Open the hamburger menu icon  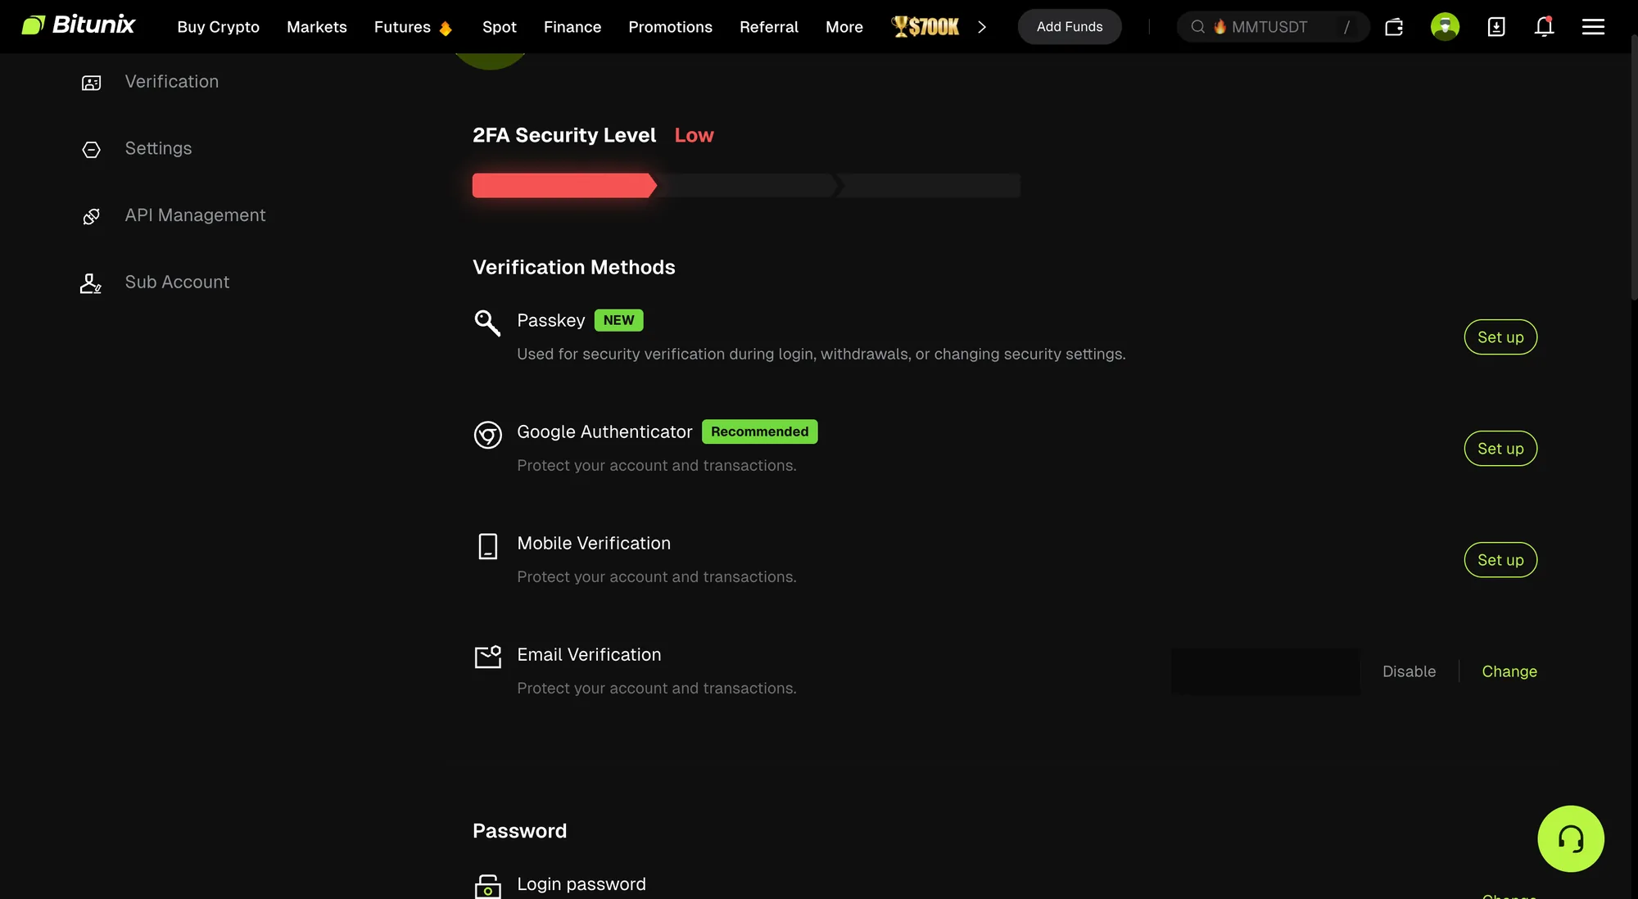coord(1593,27)
